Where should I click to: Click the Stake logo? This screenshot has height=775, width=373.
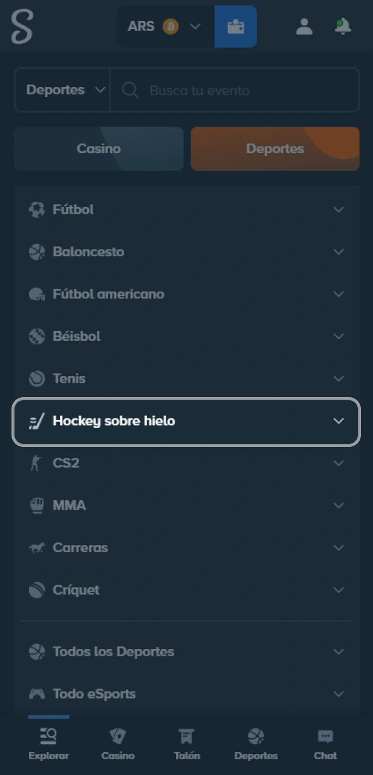pyautogui.click(x=22, y=27)
